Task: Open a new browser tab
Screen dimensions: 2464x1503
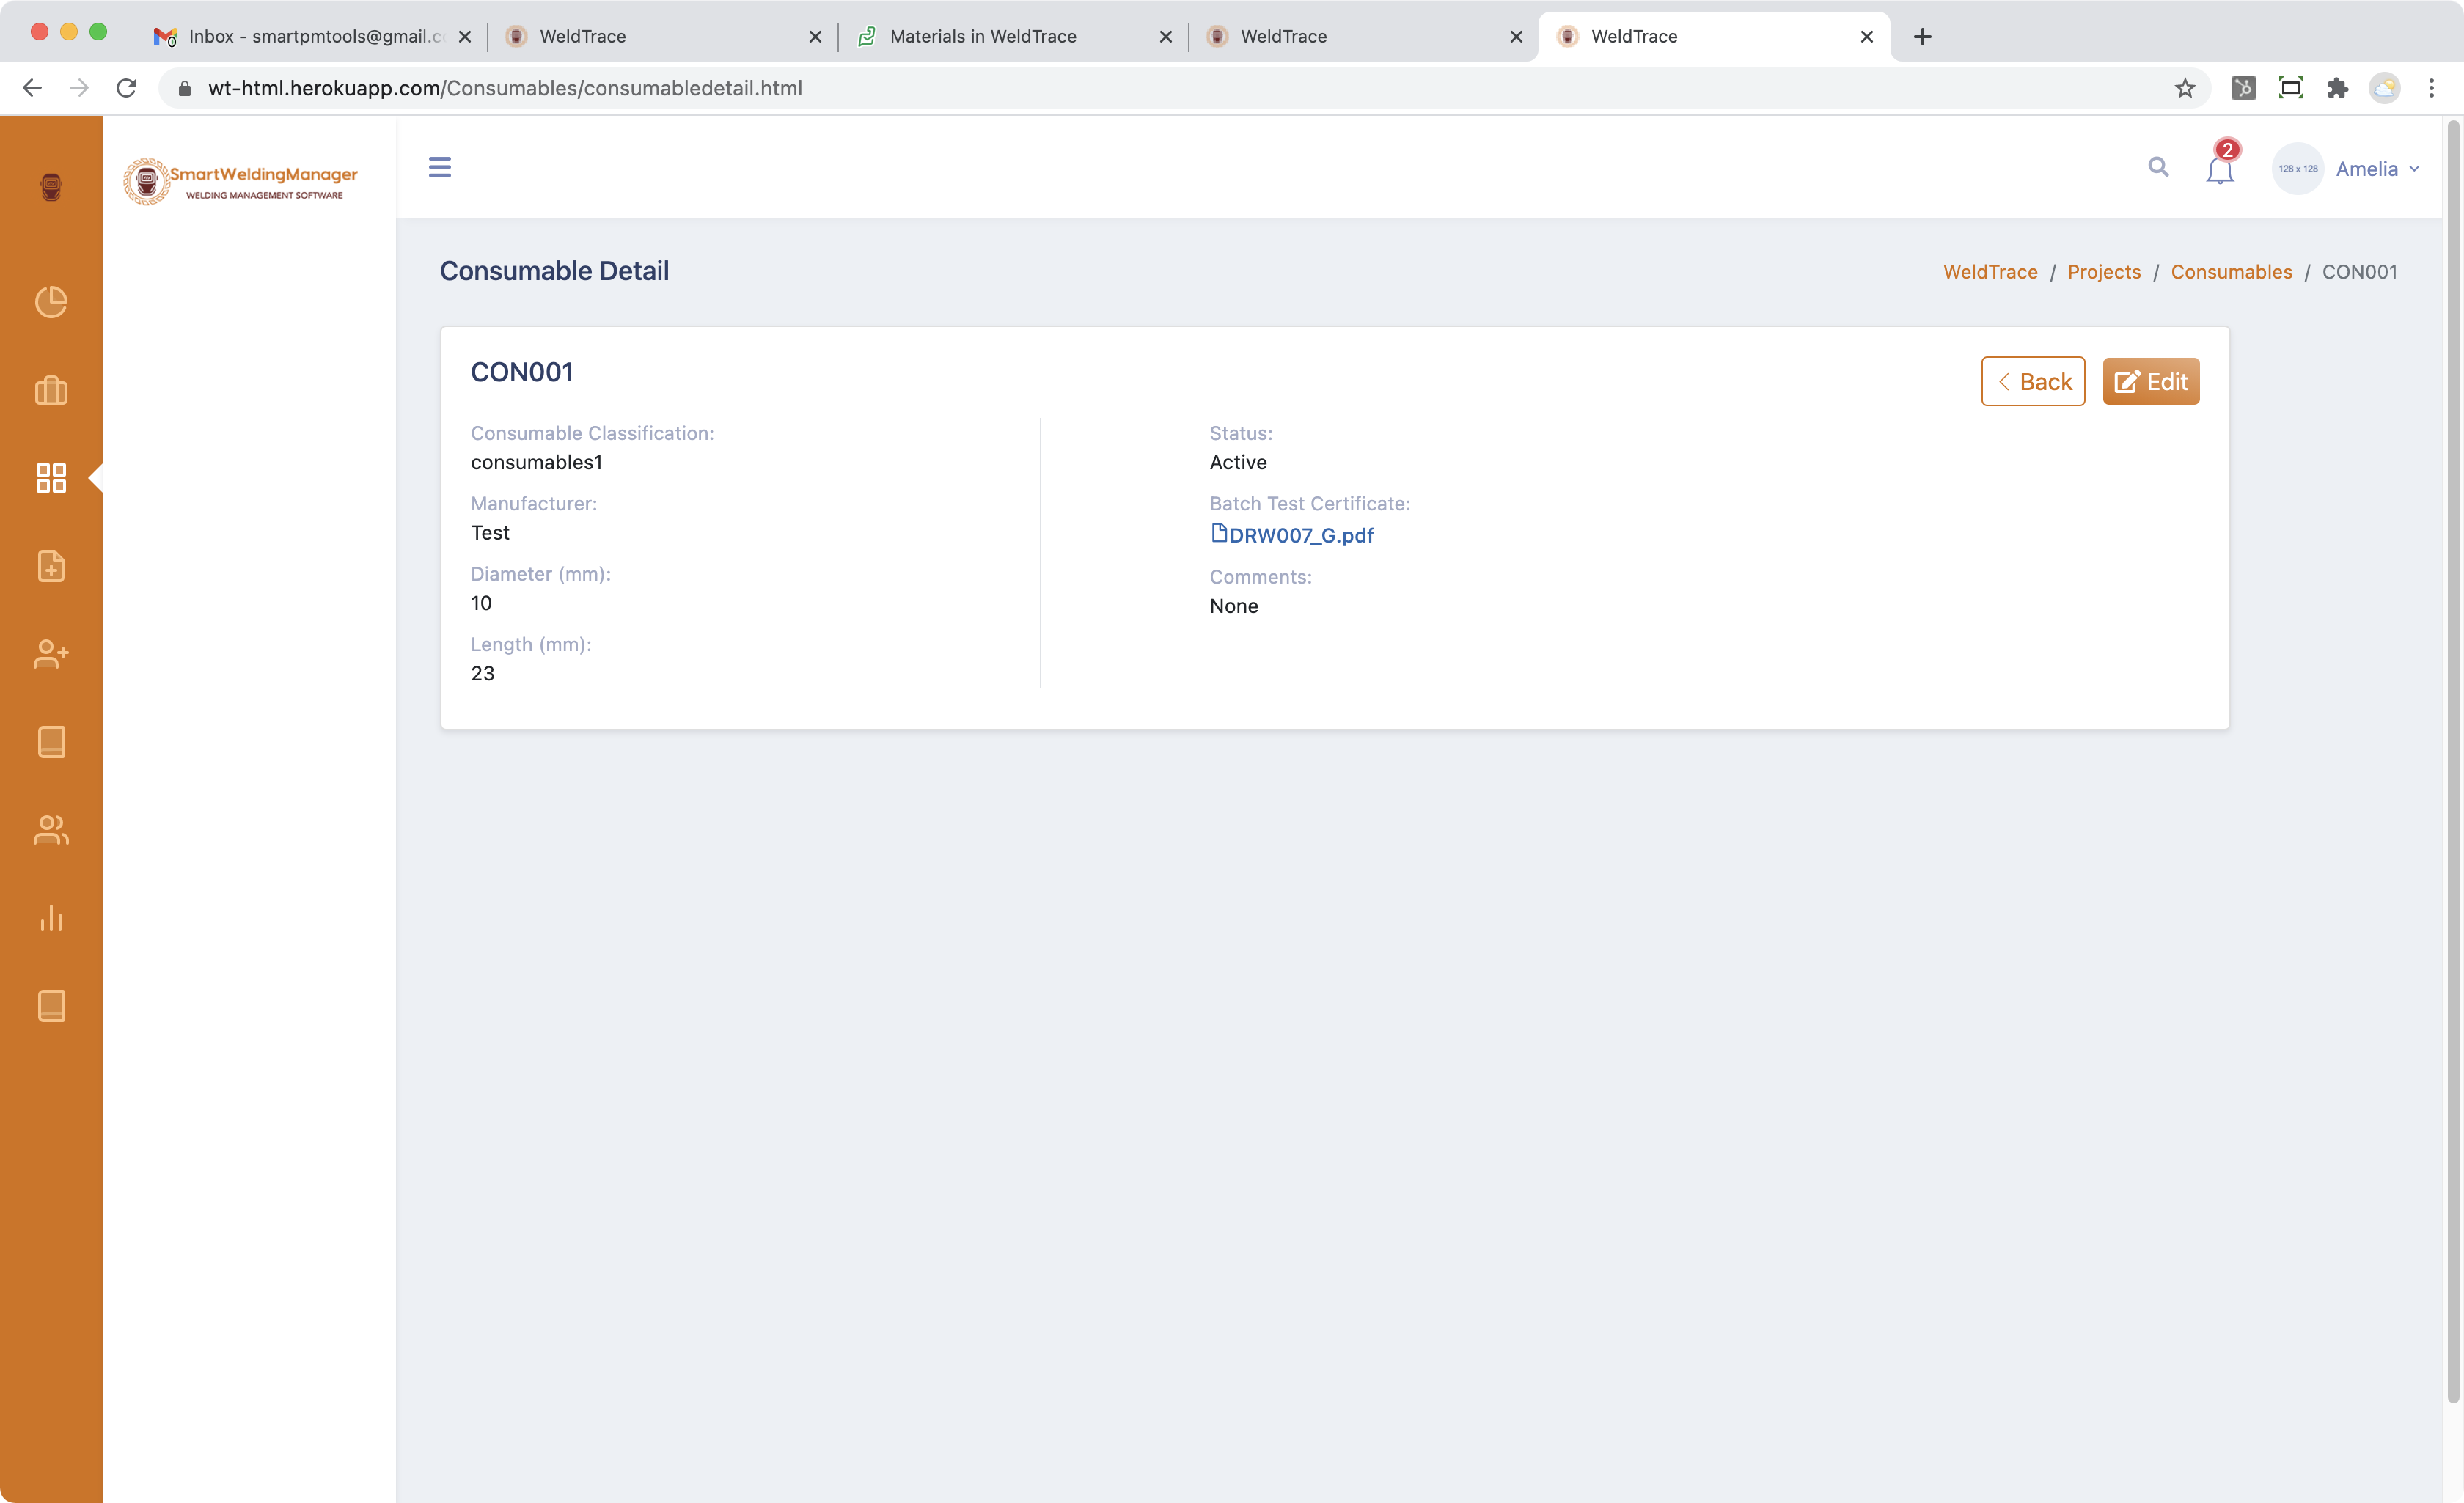Action: point(1922,37)
